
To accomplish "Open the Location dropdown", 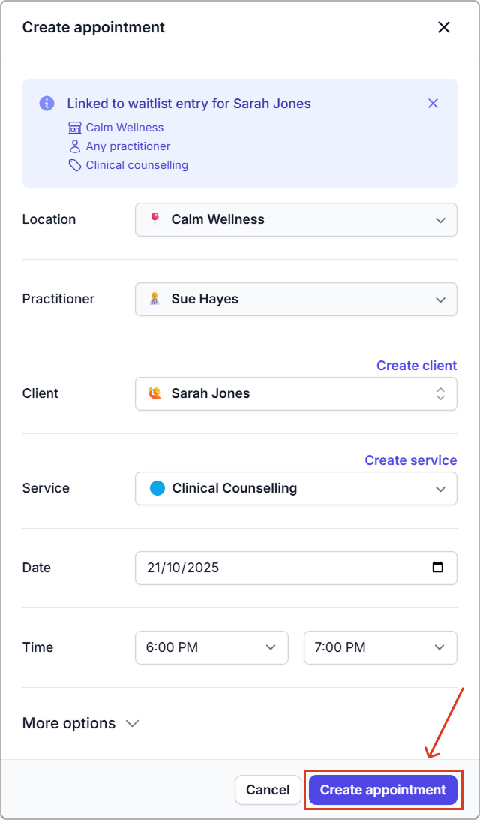I will tap(295, 219).
